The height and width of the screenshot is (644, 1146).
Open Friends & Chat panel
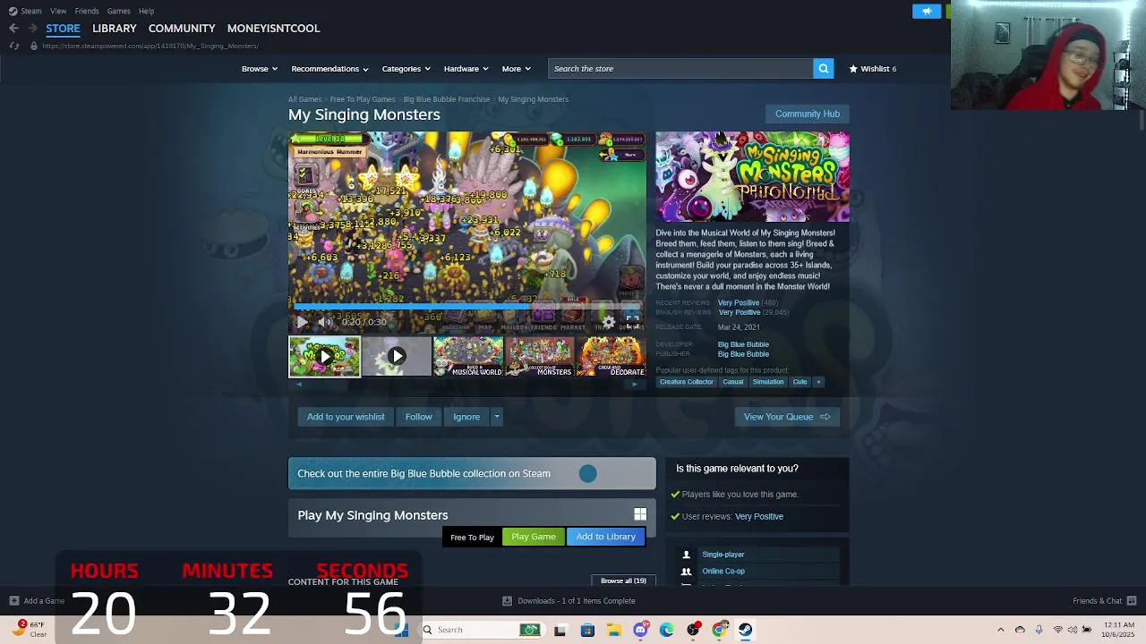(x=1104, y=601)
